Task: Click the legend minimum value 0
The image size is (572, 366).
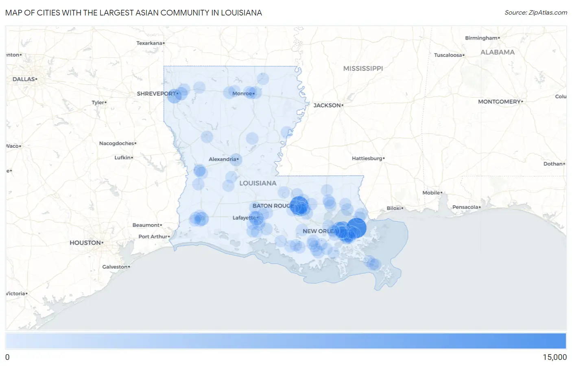Action: [7, 357]
